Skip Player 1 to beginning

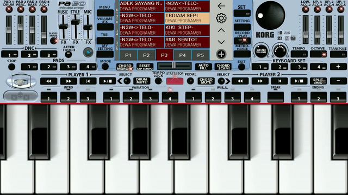88,81
